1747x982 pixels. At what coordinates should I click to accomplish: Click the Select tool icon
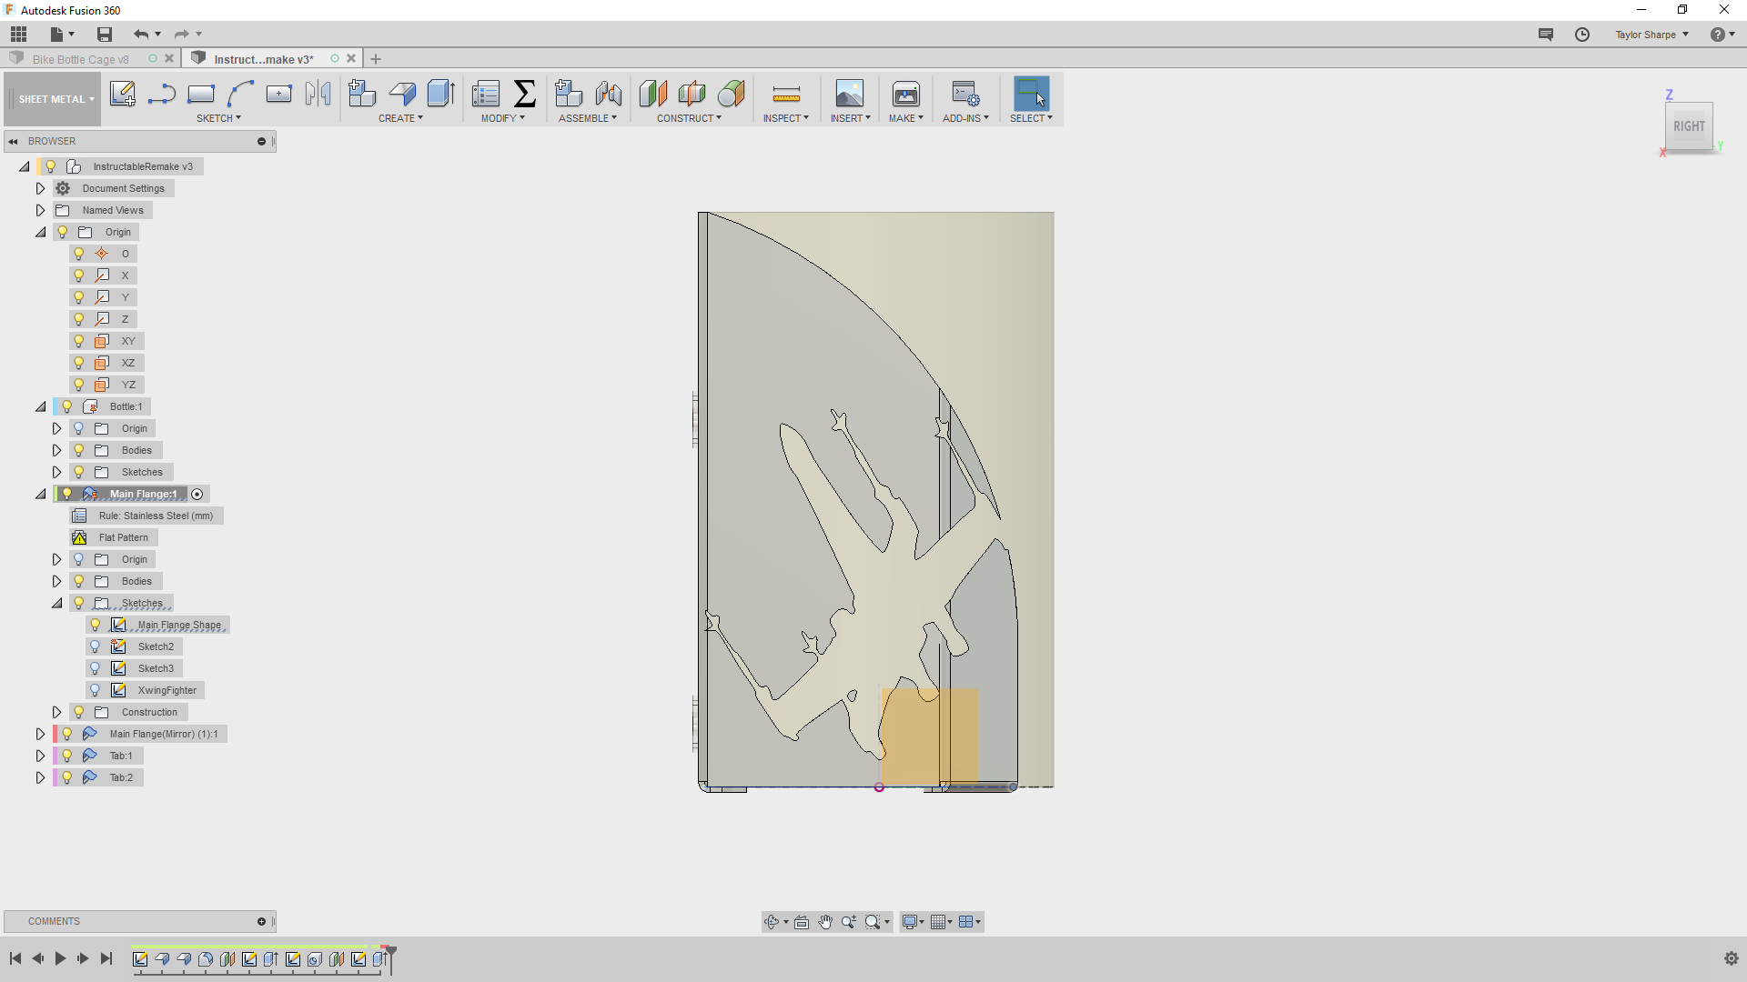click(1031, 94)
